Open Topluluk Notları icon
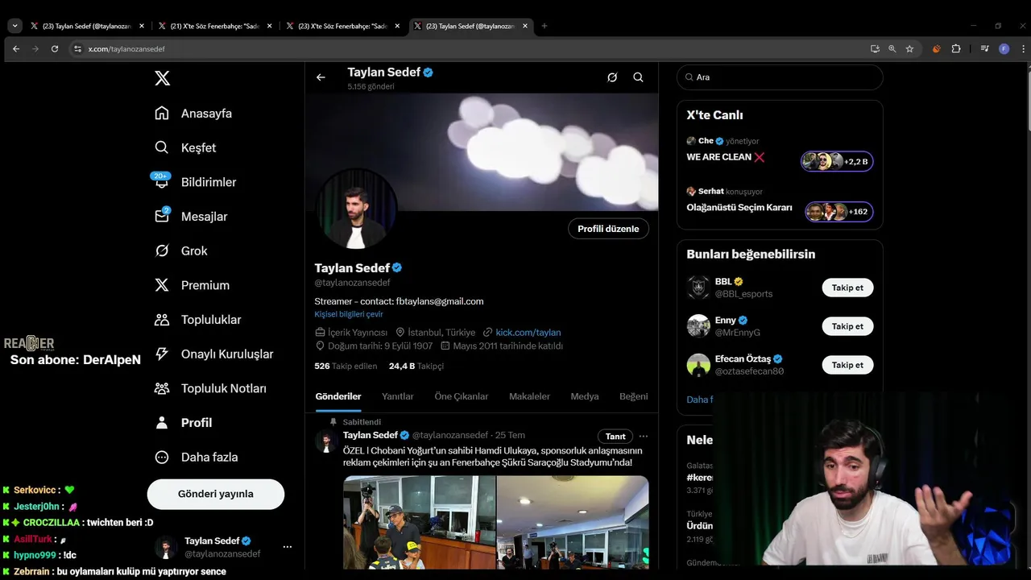 coord(162,388)
